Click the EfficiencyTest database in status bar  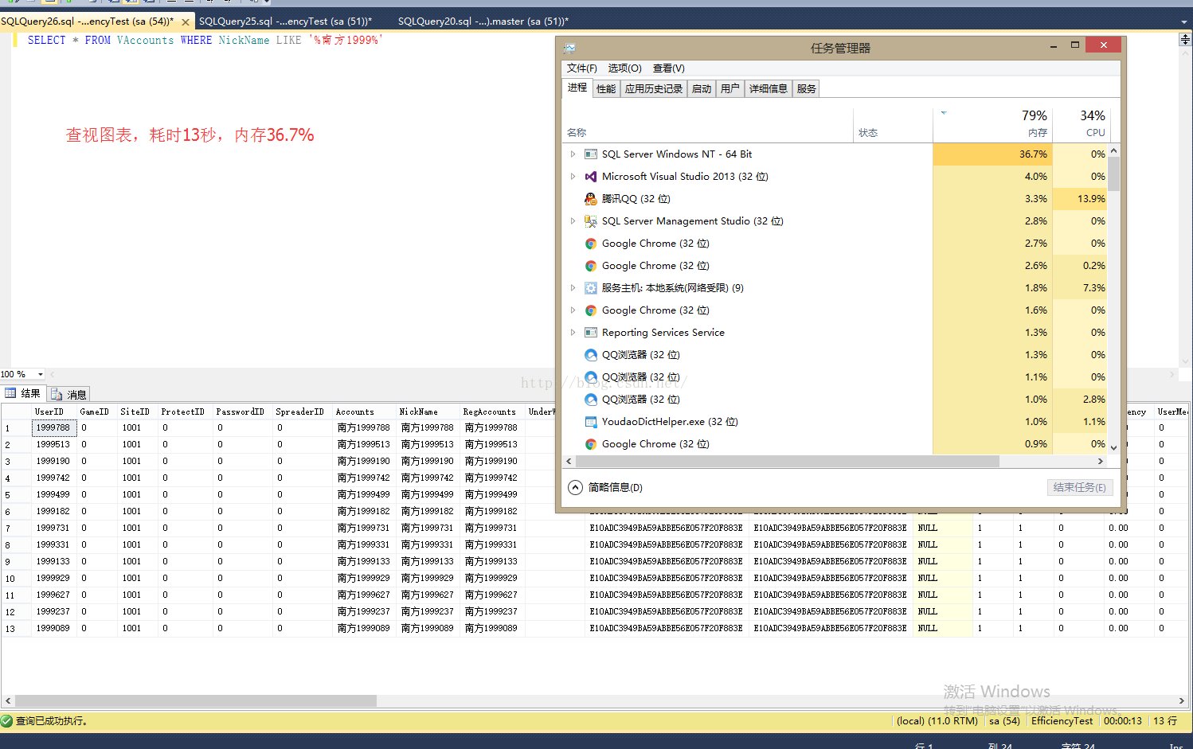(1062, 721)
